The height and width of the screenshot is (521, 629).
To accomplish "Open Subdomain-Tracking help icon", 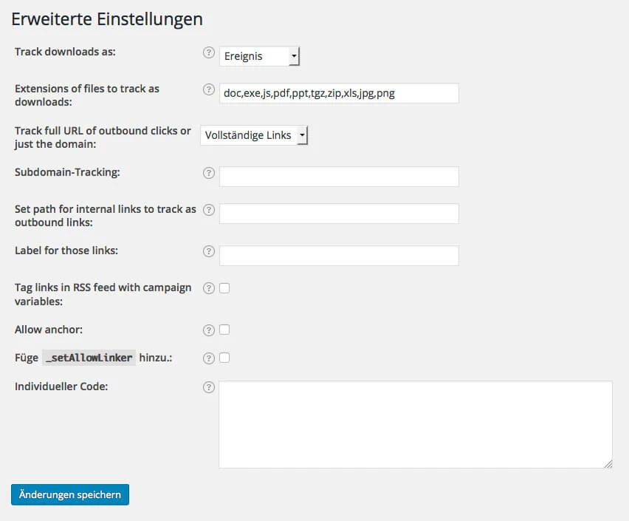I will click(x=207, y=173).
